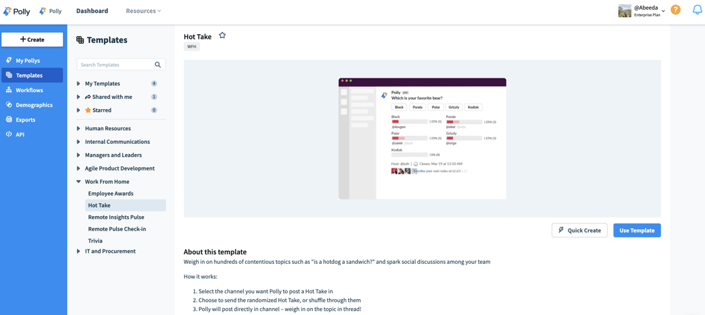Open Demographics in the sidebar

coord(33,105)
